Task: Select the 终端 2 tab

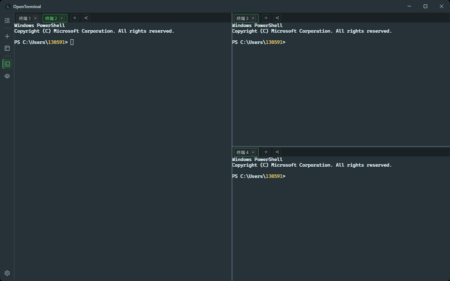Action: tap(51, 18)
